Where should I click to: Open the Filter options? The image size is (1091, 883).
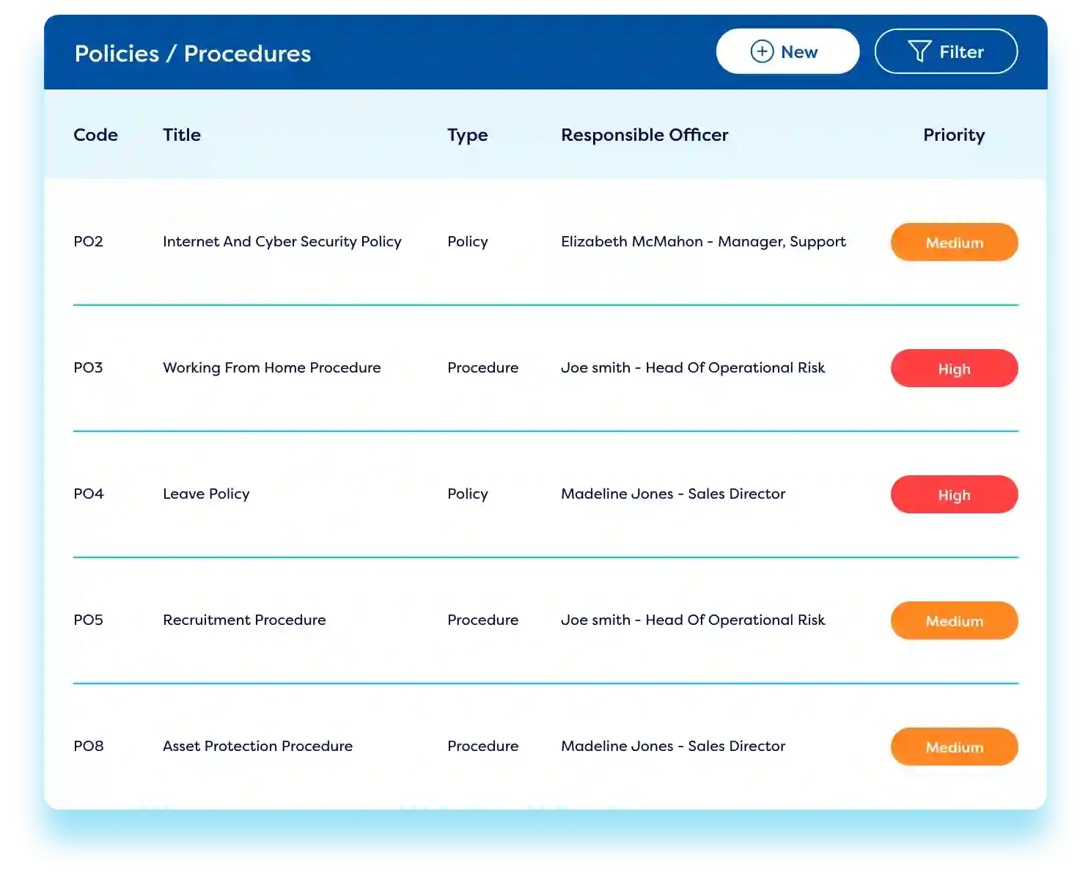(946, 51)
